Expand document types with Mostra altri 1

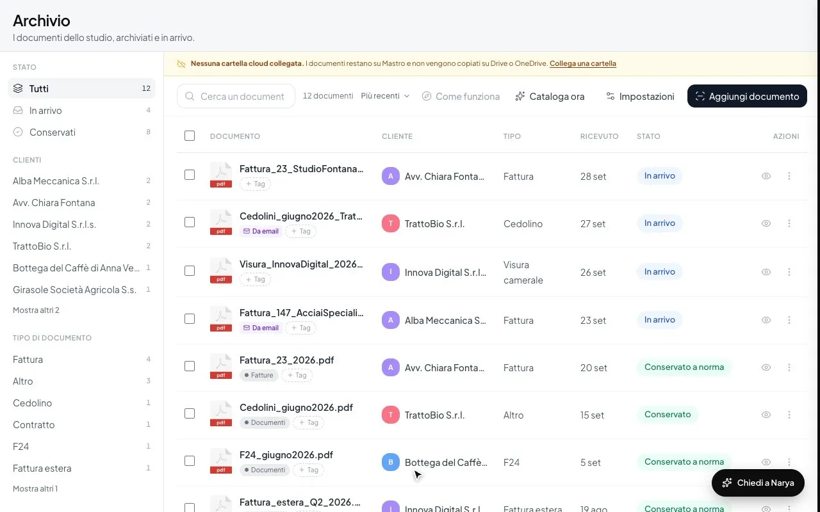click(35, 489)
